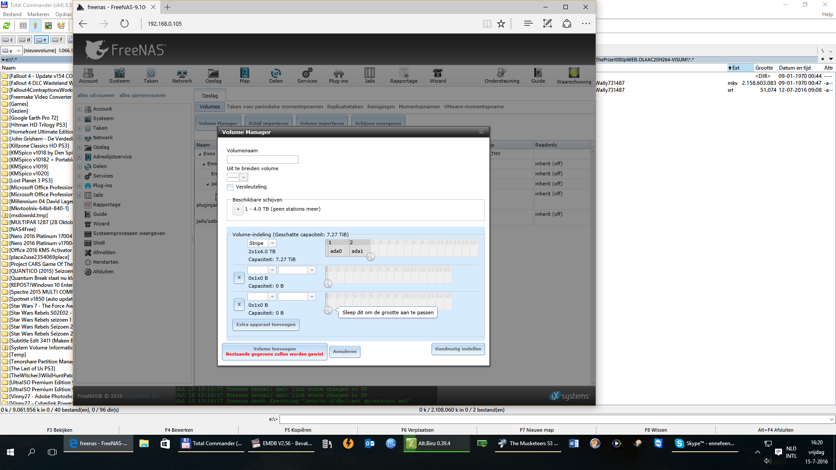Open the VMware-momentopname tab

pyautogui.click(x=474, y=107)
